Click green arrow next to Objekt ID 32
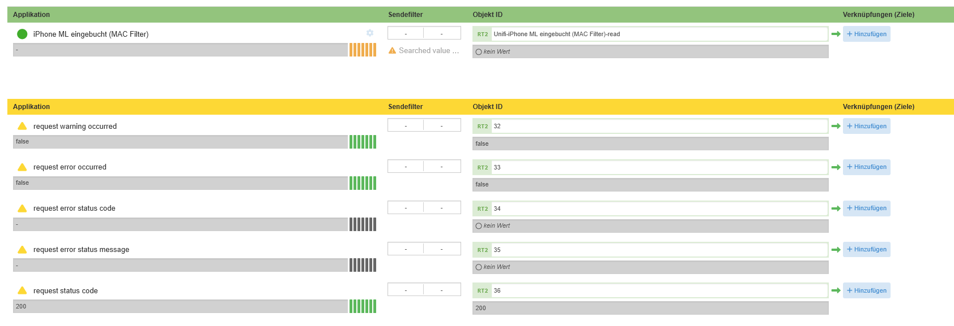954x326 pixels. 836,127
